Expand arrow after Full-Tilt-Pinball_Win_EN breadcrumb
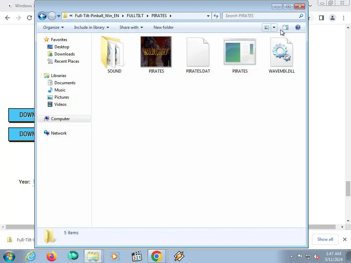The image size is (351, 263). click(123, 16)
